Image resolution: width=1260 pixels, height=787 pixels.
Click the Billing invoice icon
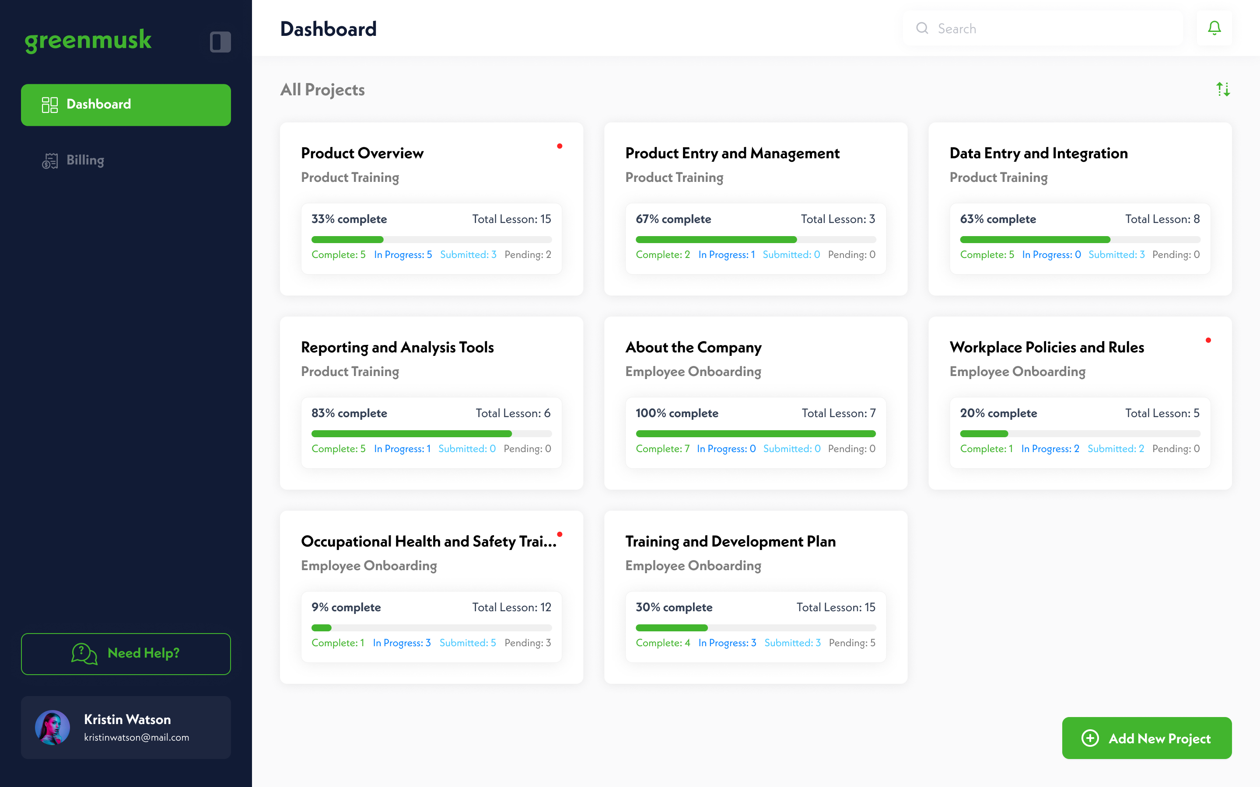point(49,160)
